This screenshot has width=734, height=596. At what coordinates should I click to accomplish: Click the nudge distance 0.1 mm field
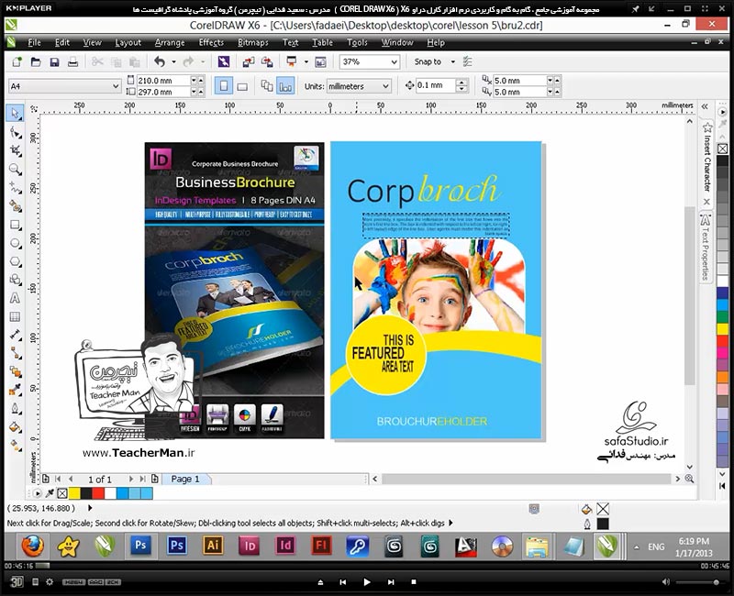click(x=435, y=85)
